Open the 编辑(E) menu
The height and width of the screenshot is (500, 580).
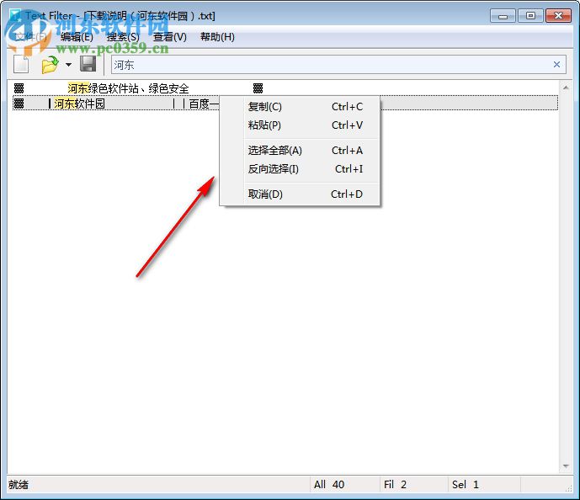pyautogui.click(x=77, y=37)
